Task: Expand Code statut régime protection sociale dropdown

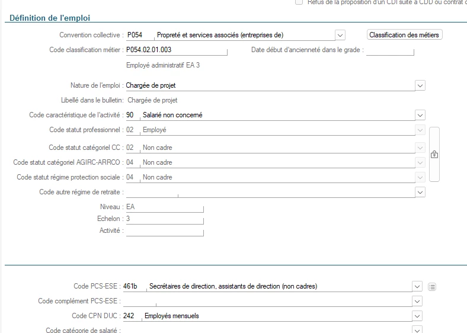Action: click(420, 178)
